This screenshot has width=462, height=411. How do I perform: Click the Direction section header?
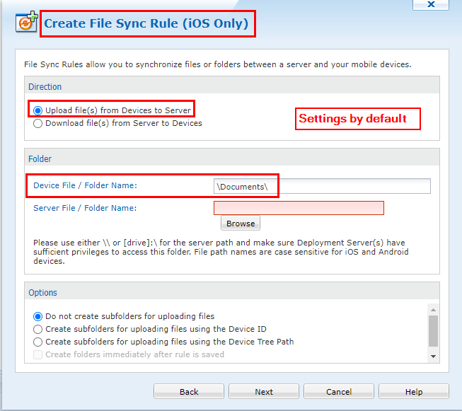(45, 87)
